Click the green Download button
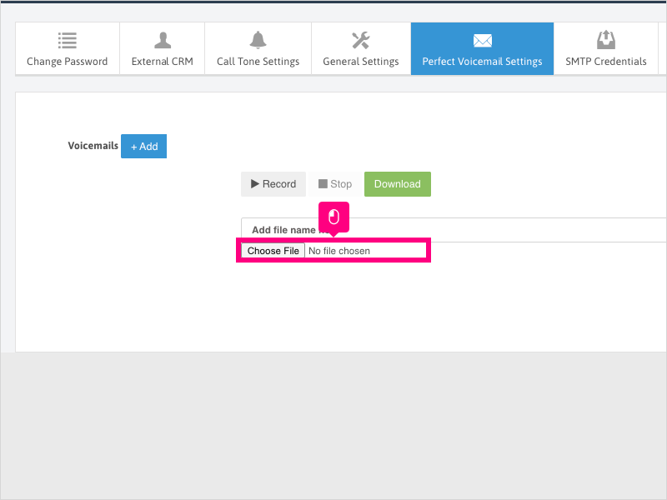This screenshot has height=500, width=667. tap(398, 184)
